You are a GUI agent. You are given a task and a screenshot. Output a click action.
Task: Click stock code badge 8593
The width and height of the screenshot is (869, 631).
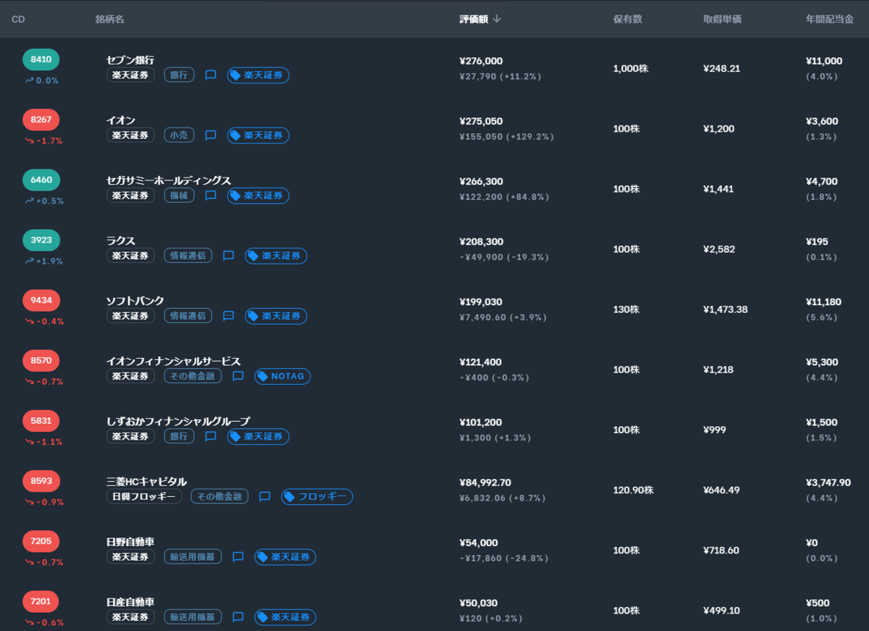pyautogui.click(x=41, y=481)
